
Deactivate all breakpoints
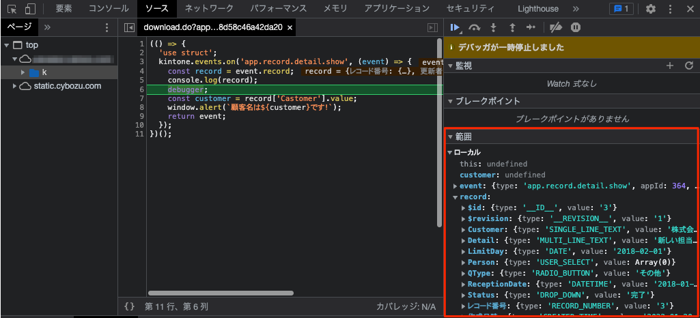pyautogui.click(x=555, y=28)
